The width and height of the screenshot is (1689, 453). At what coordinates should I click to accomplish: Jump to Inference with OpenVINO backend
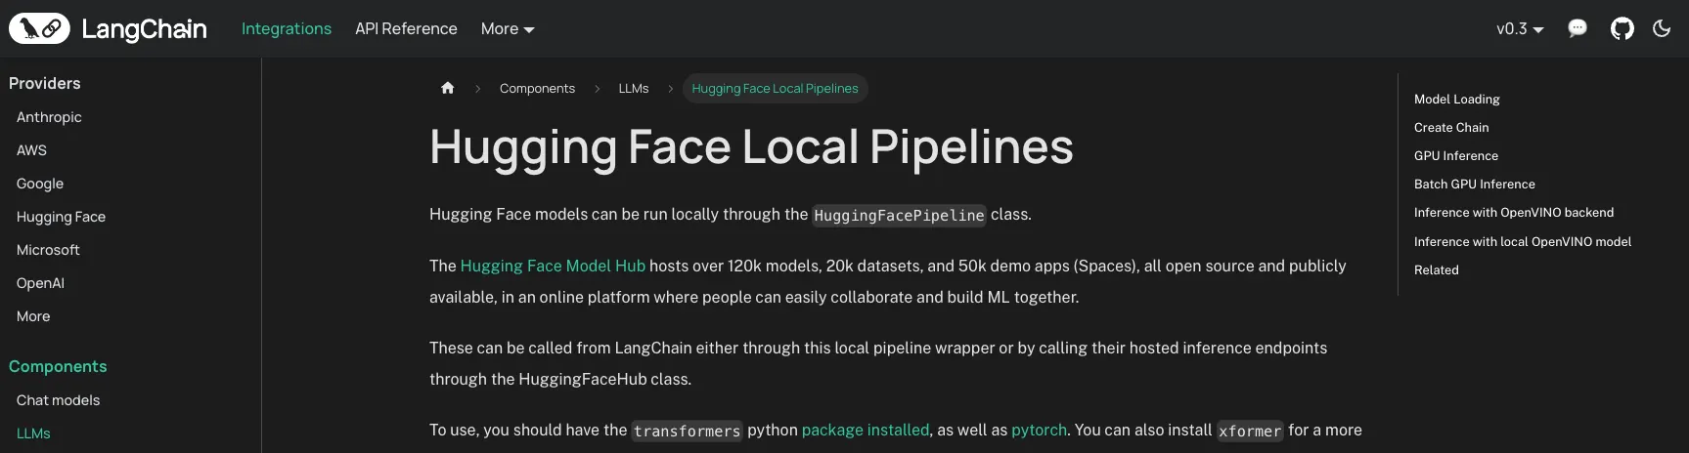point(1513,212)
